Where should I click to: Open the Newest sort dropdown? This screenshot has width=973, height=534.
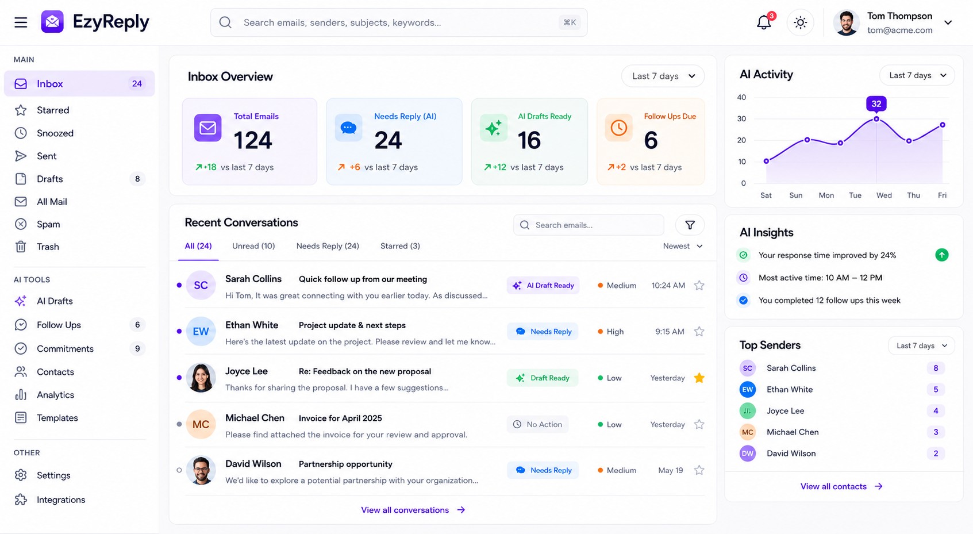[683, 246]
